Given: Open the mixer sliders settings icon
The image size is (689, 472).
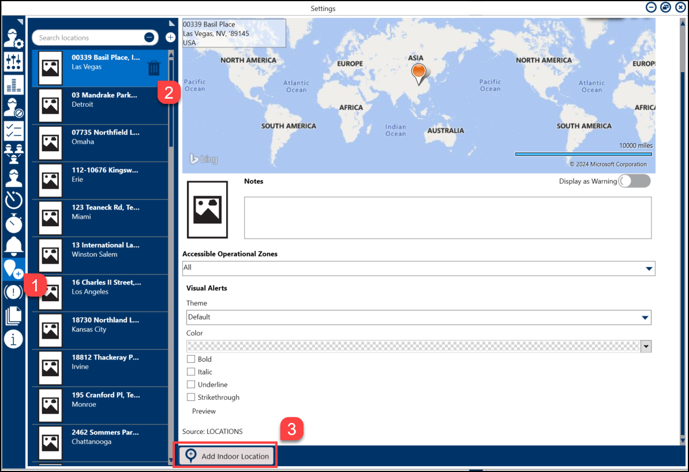Looking at the screenshot, I should click(13, 61).
